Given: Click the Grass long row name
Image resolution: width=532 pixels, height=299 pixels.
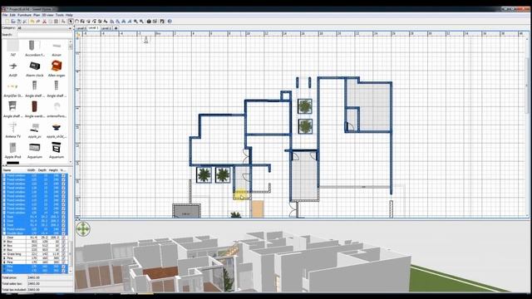Looking at the screenshot, I should (x=14, y=254).
